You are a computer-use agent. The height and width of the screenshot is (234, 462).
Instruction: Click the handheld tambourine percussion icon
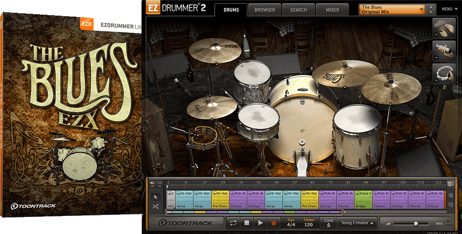click(x=444, y=74)
